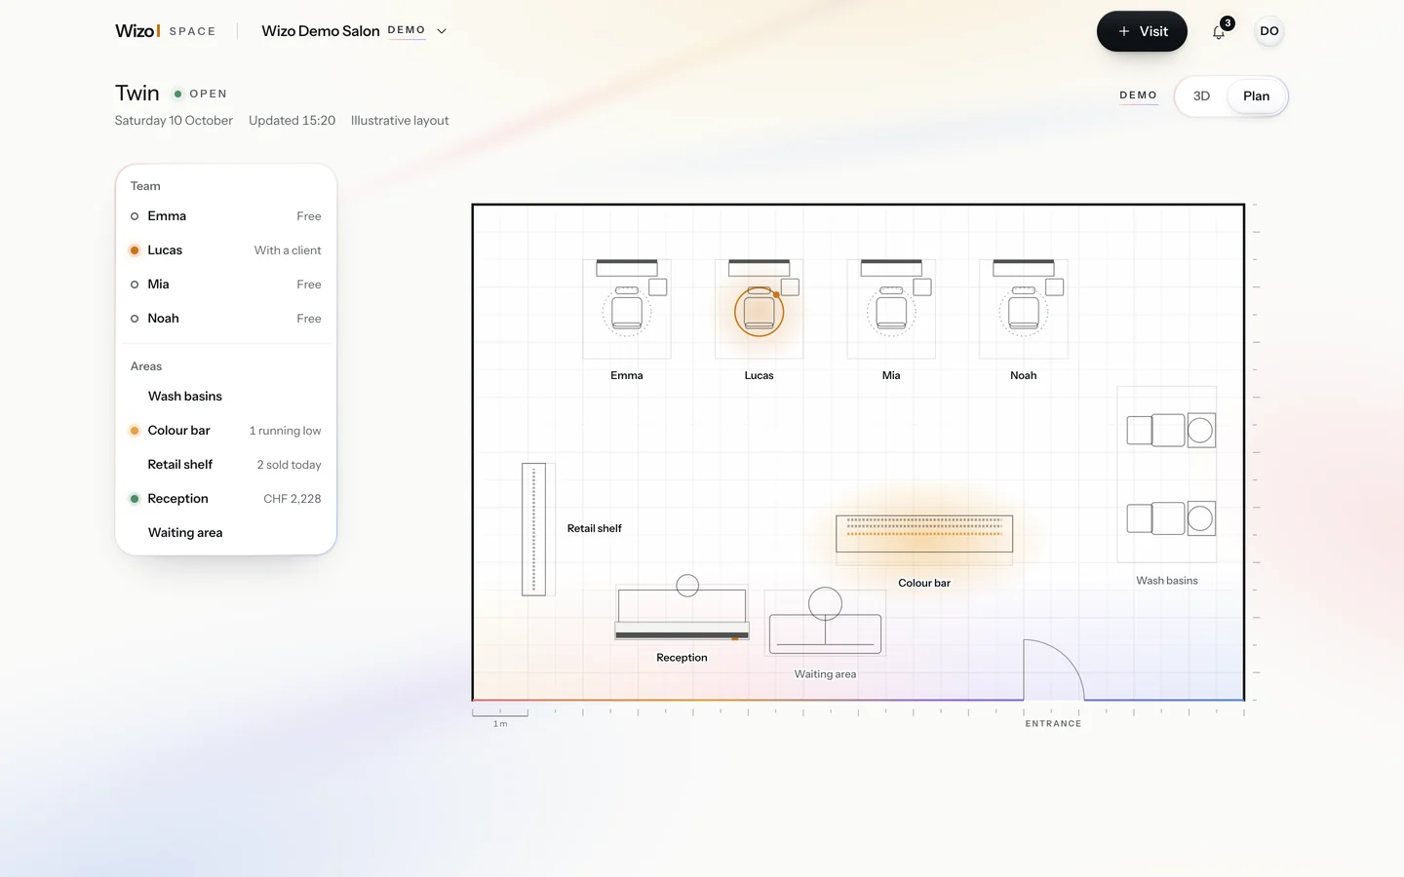Click the '2 sold today' status
This screenshot has height=877, width=1404.
(289, 465)
